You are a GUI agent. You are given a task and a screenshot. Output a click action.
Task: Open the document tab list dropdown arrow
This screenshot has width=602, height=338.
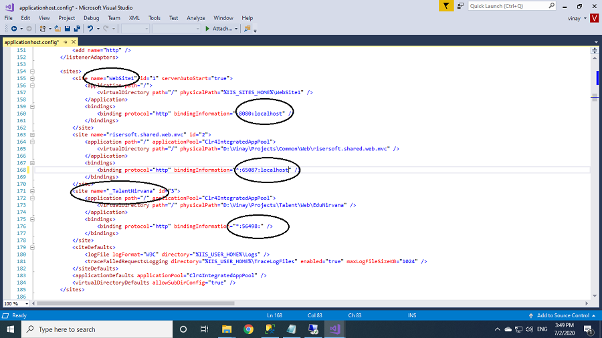pyautogui.click(x=596, y=42)
